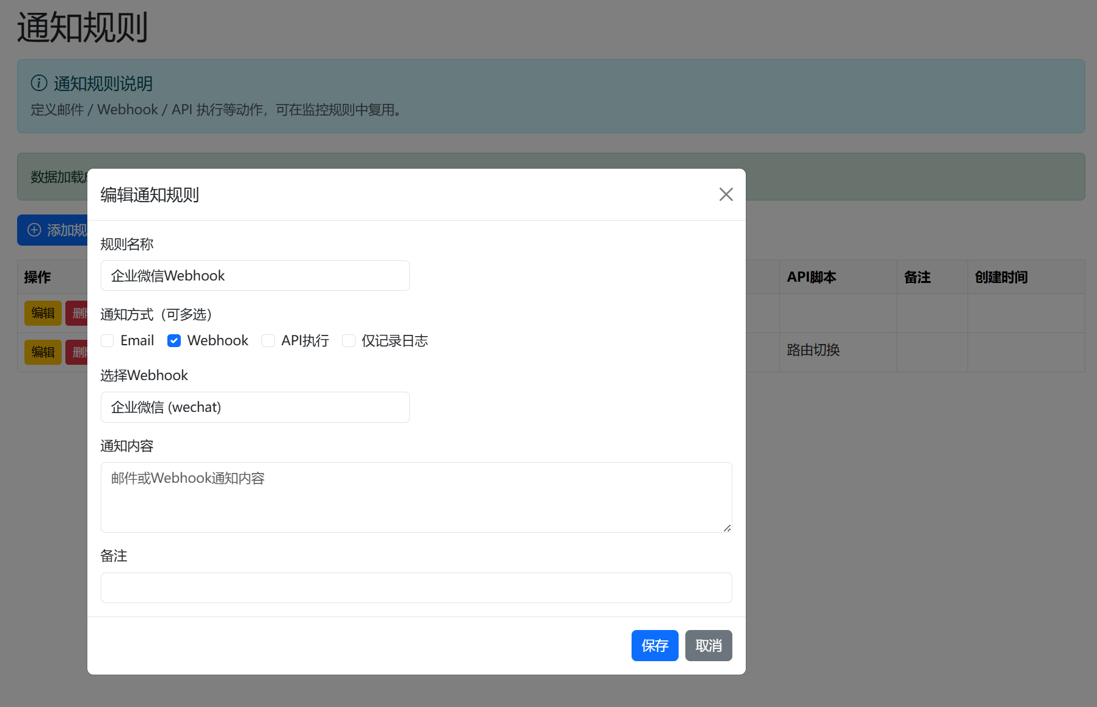Focus the 规则名称 input field
The height and width of the screenshot is (707, 1097).
click(x=255, y=276)
